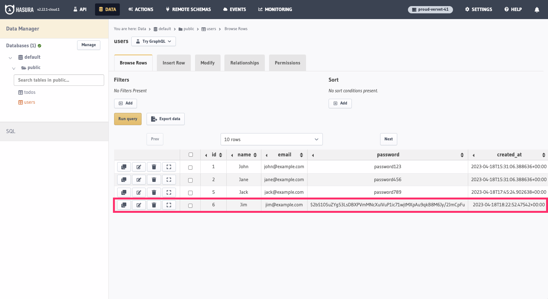
Task: Click the edit row icon for John
Action: coord(139,167)
